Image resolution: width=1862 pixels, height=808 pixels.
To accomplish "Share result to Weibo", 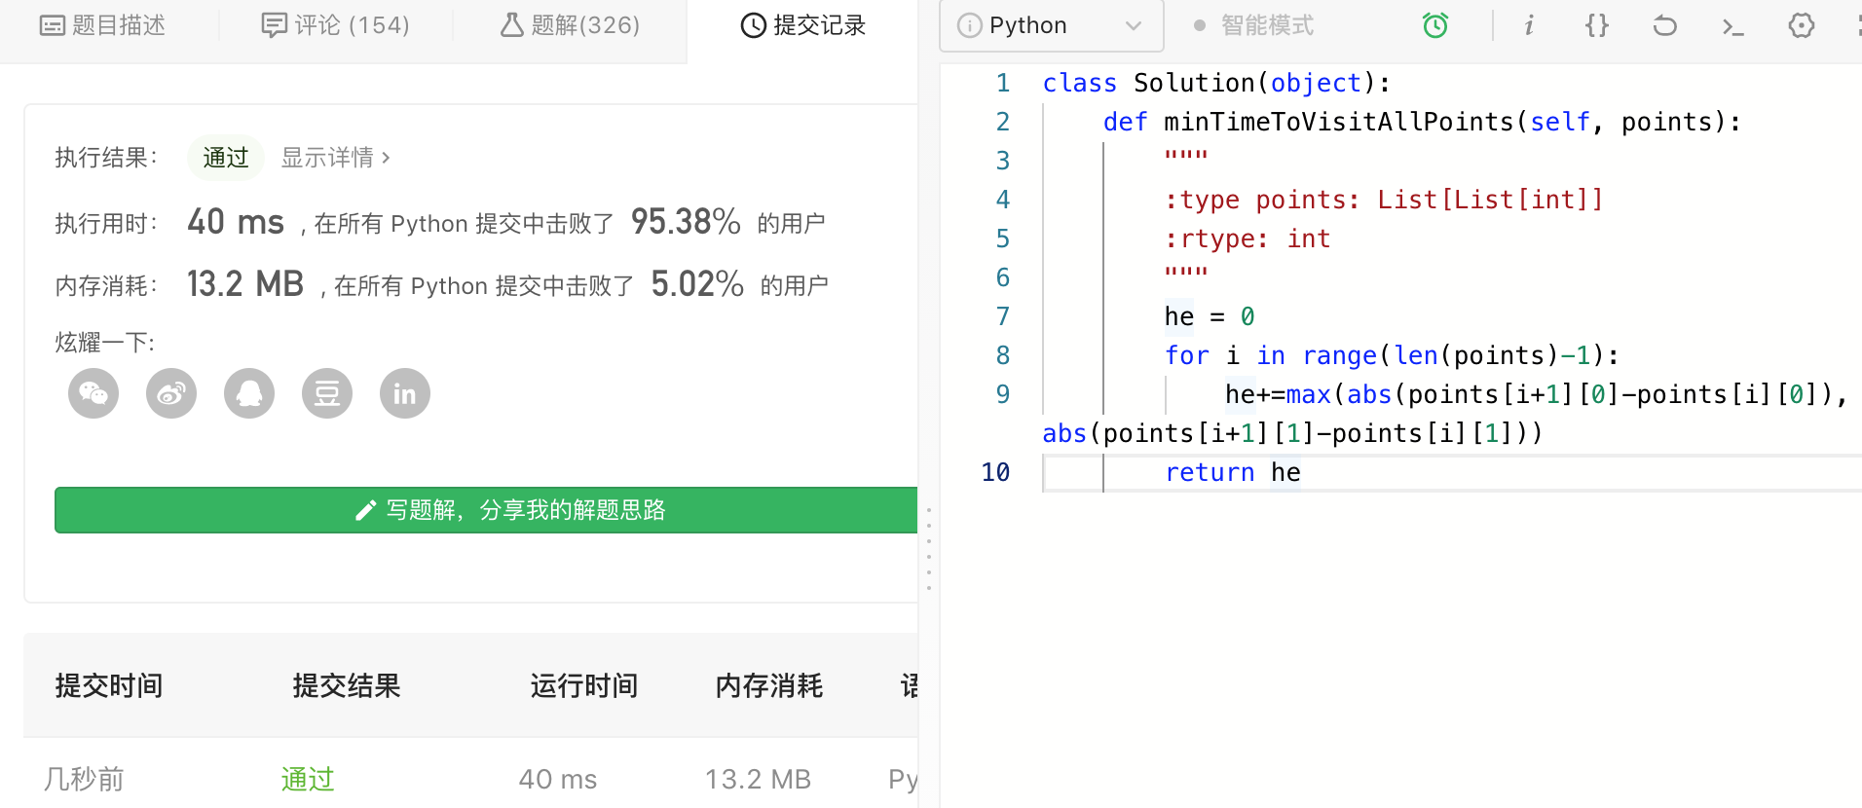I will [171, 393].
